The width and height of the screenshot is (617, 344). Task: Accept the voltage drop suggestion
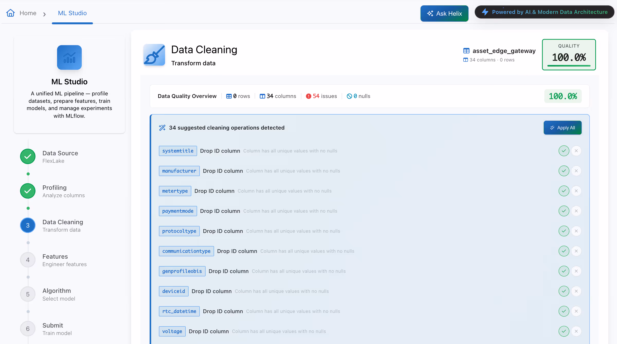tap(564, 331)
